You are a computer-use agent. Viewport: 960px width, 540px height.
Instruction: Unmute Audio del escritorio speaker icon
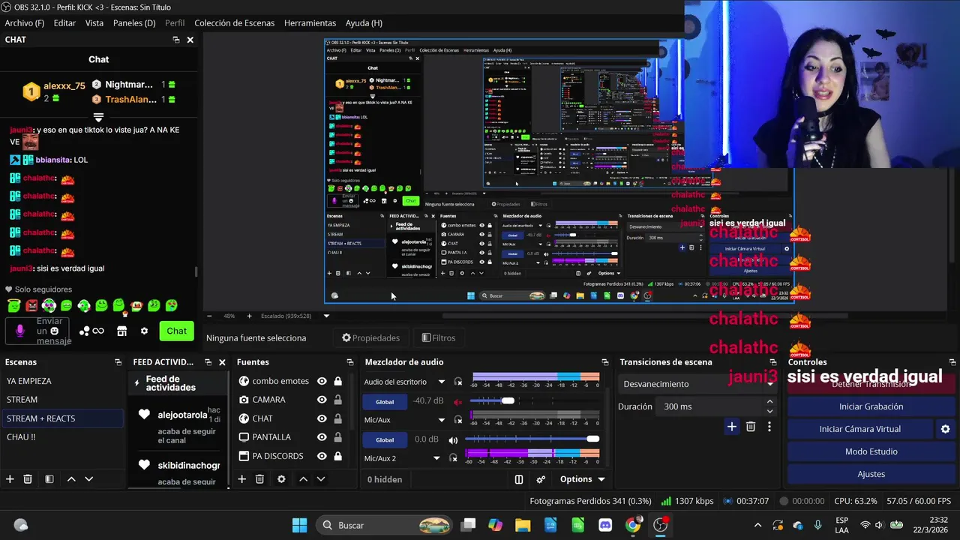pyautogui.click(x=457, y=401)
